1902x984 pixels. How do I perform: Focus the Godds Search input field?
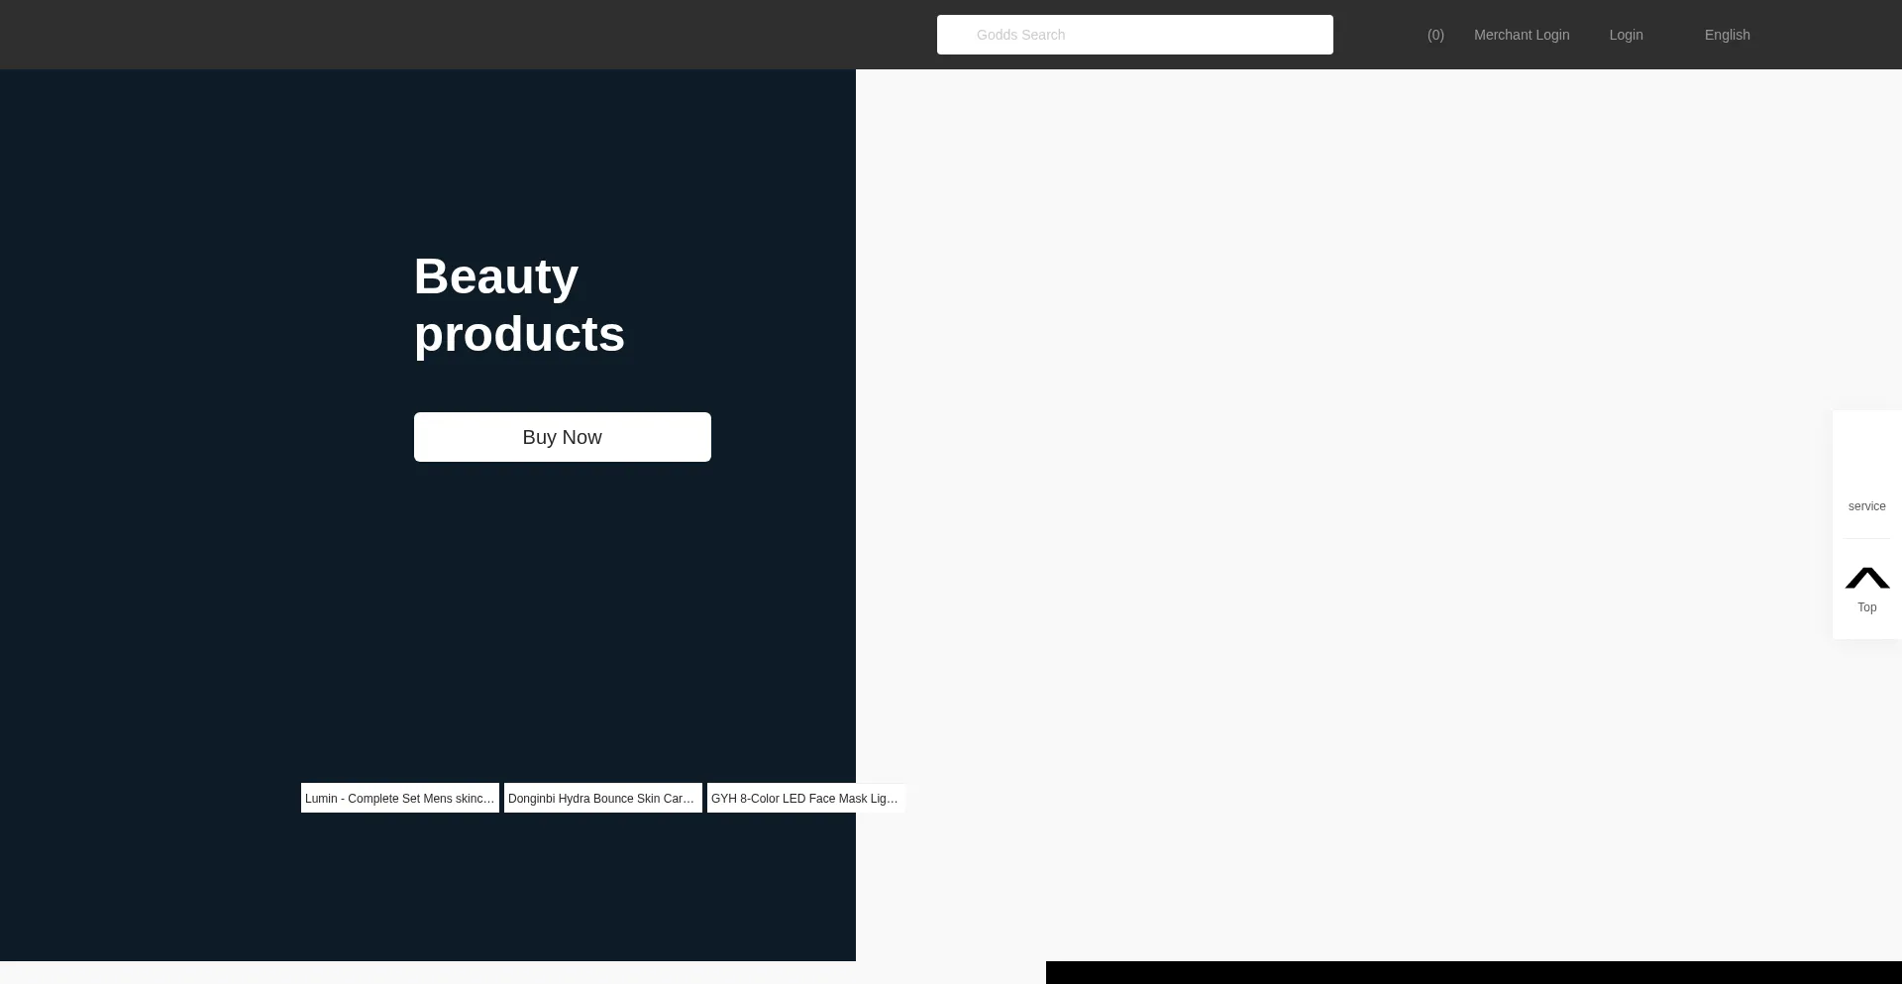[1139, 35]
